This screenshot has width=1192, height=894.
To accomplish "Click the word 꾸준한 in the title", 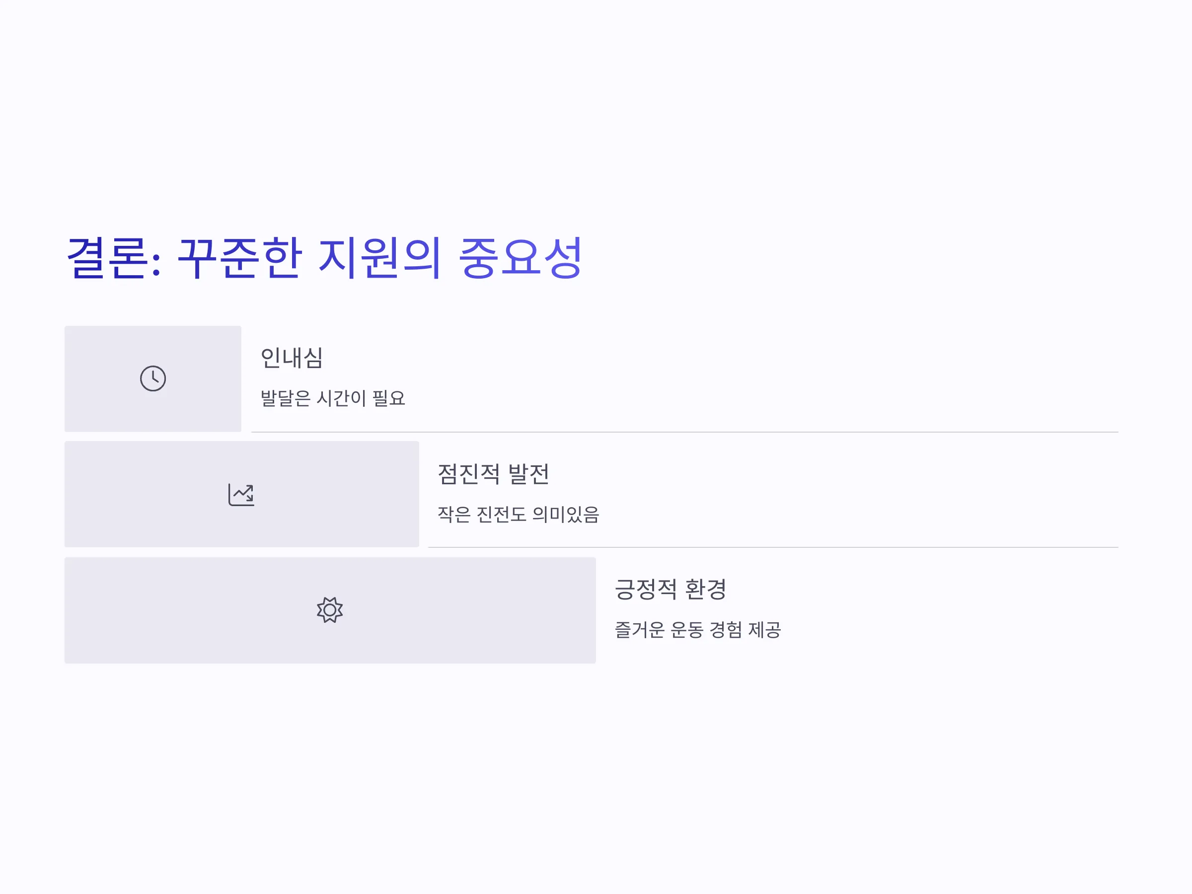I will click(239, 258).
